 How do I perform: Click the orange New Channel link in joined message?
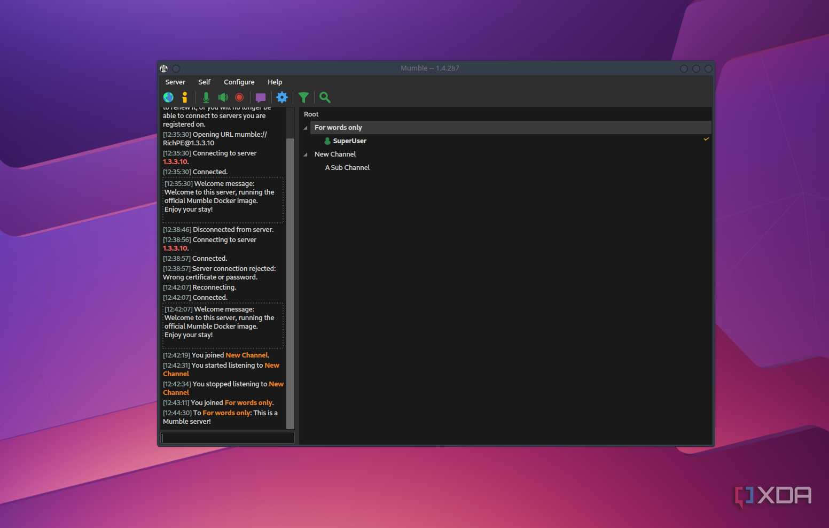247,355
